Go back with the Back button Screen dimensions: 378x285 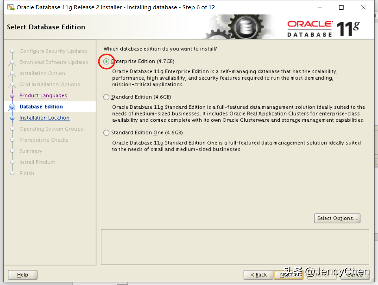tap(258, 275)
